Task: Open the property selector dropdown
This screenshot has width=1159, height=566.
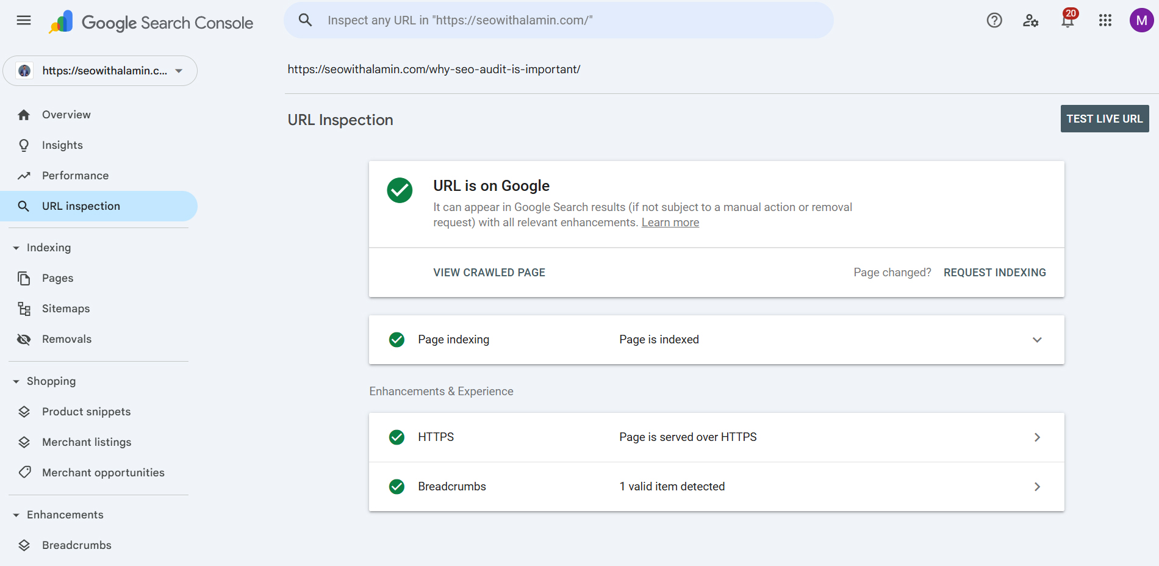Action: 100,71
